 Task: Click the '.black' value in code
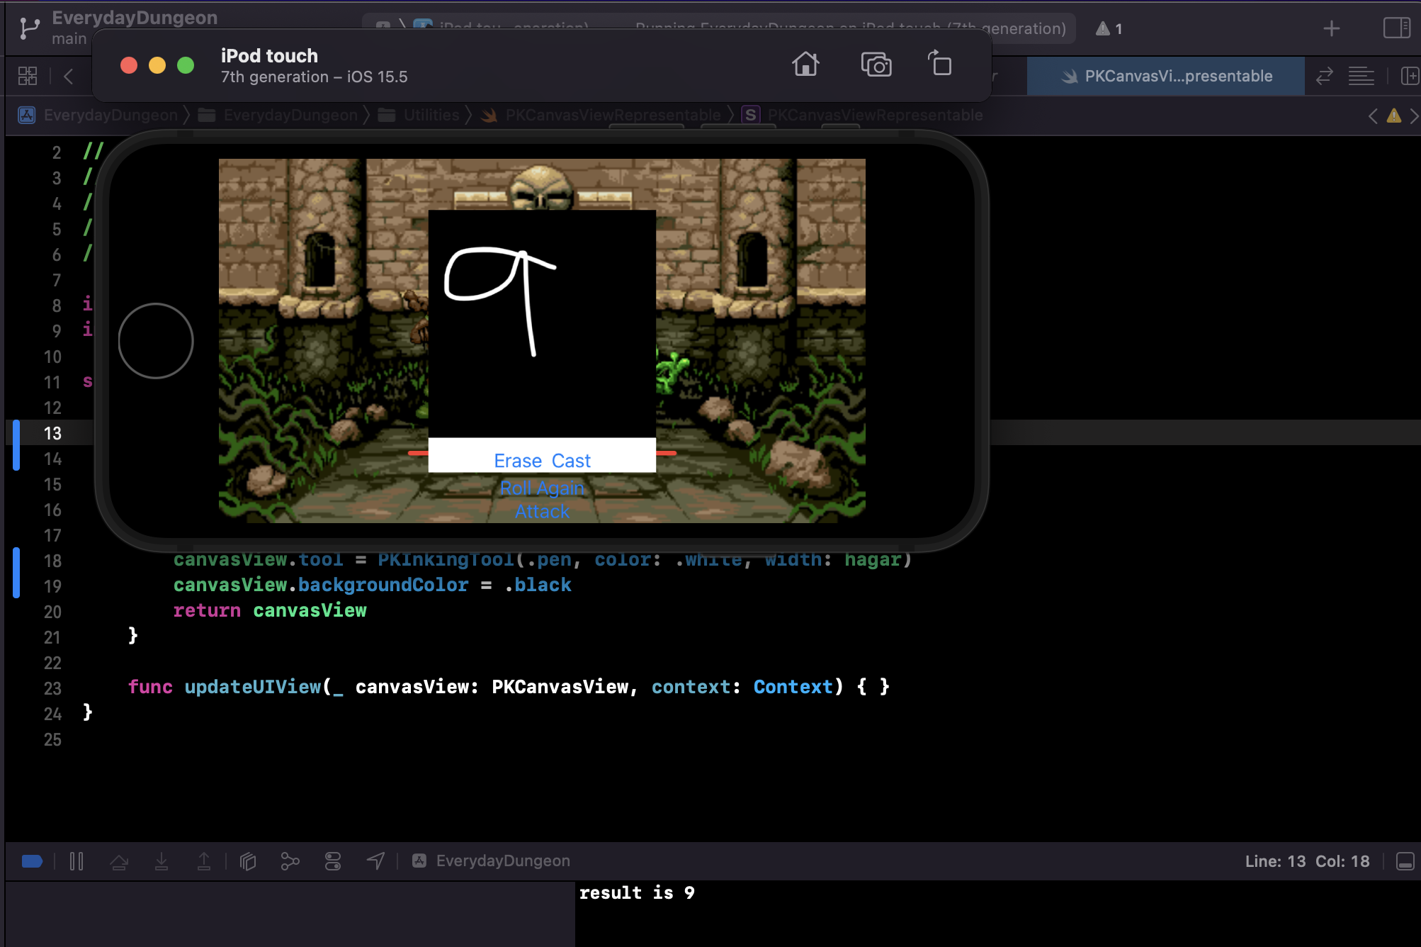point(538,585)
